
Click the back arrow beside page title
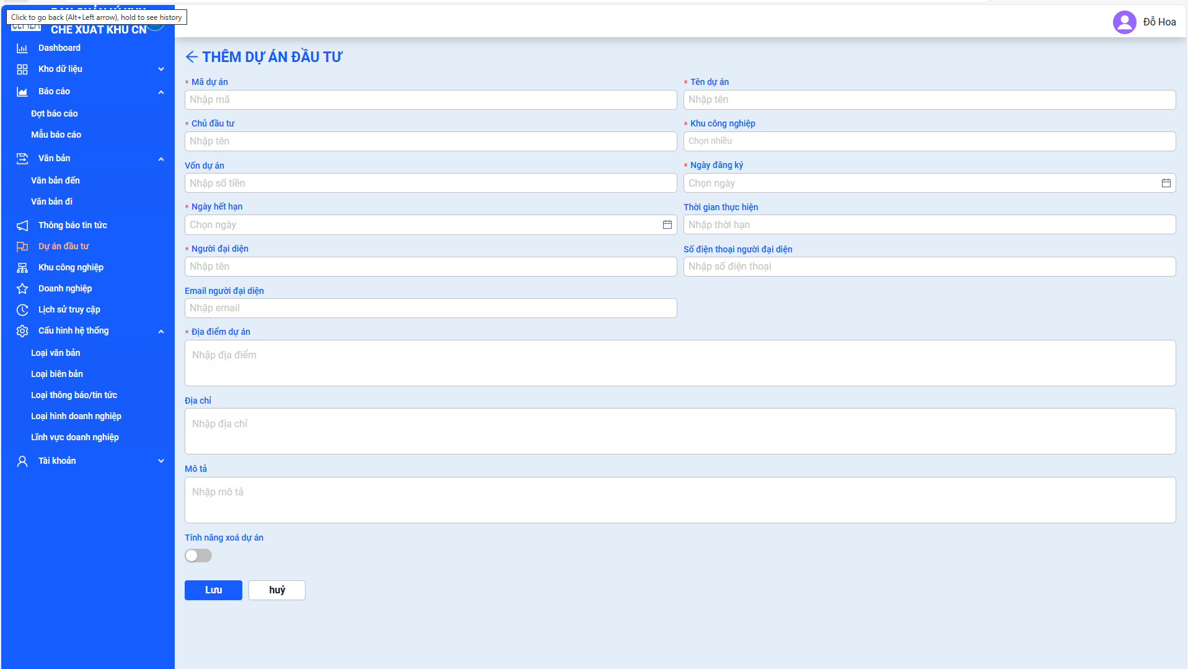tap(191, 57)
